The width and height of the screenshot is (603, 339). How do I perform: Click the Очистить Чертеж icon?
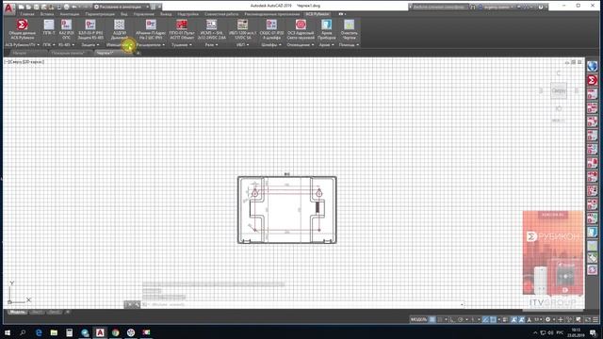[x=350, y=25]
